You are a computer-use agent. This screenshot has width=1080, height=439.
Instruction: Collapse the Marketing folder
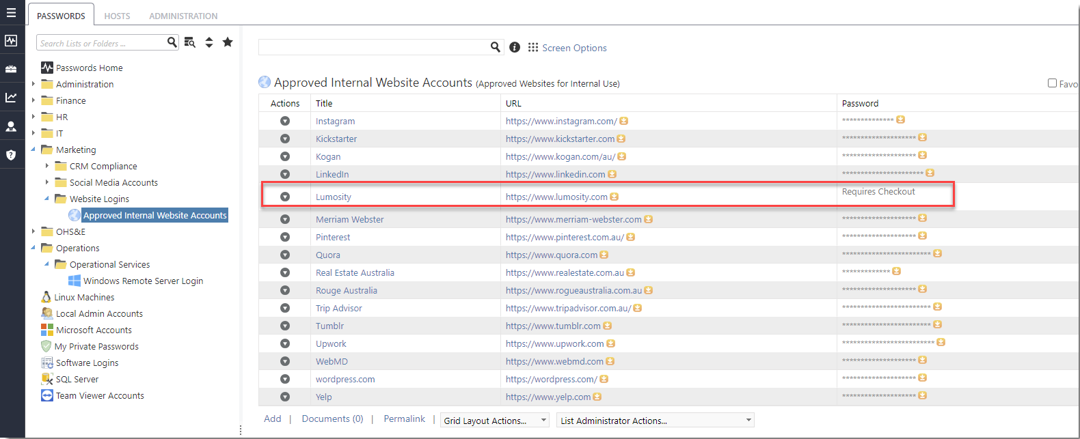(33, 150)
